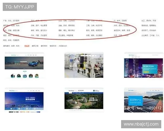Open the blue car template thumbnail
The image size is (164, 131).
coord(24,65)
